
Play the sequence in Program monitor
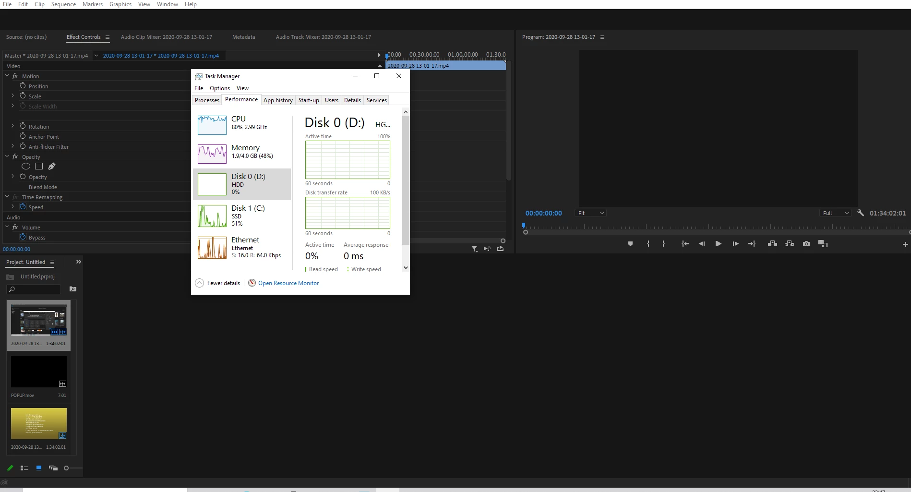718,244
